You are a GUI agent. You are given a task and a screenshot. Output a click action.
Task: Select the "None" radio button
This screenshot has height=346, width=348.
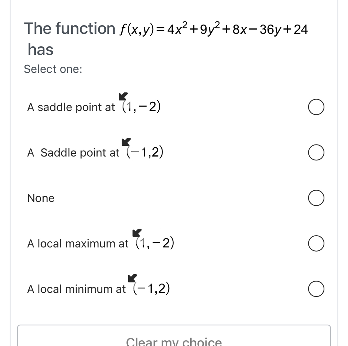tap(316, 198)
